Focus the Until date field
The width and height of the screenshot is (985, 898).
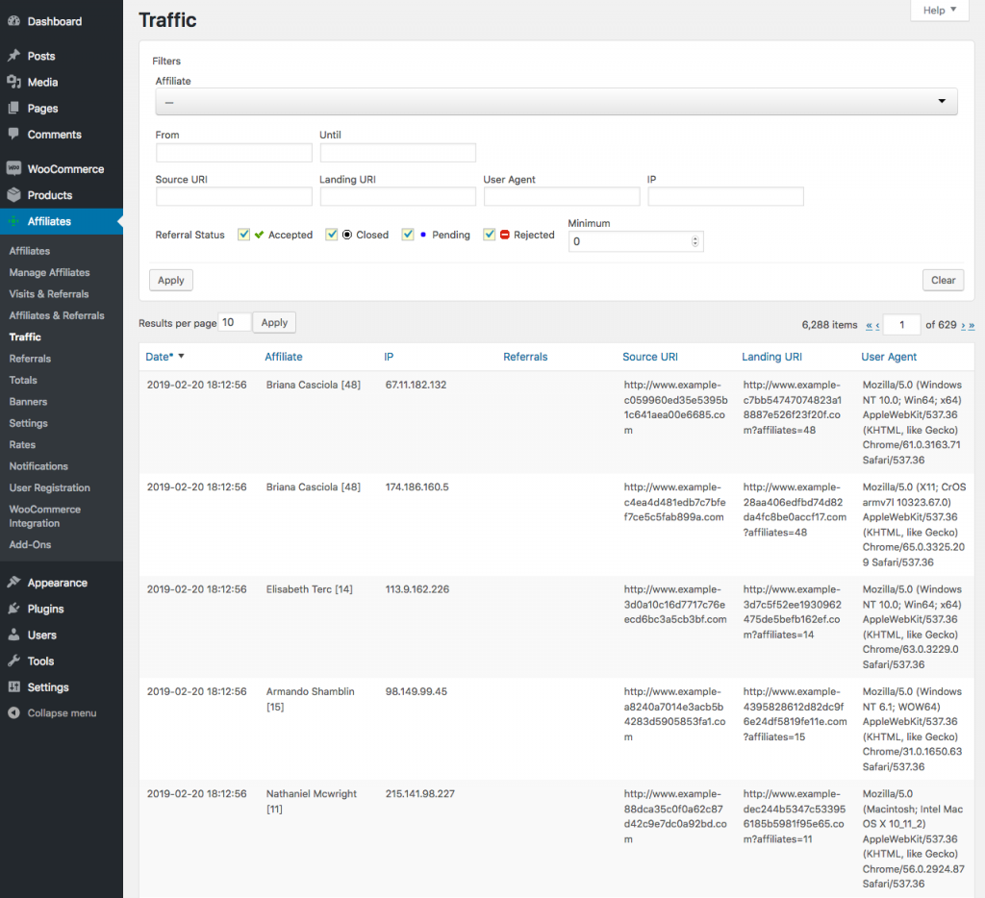397,153
